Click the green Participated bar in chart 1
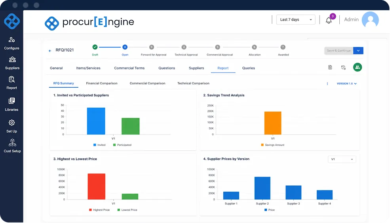The height and width of the screenshot is (223, 390). pyautogui.click(x=131, y=126)
